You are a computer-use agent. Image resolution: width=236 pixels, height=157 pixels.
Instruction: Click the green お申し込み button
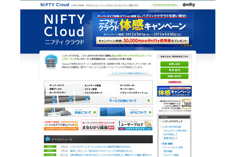[174, 64]
